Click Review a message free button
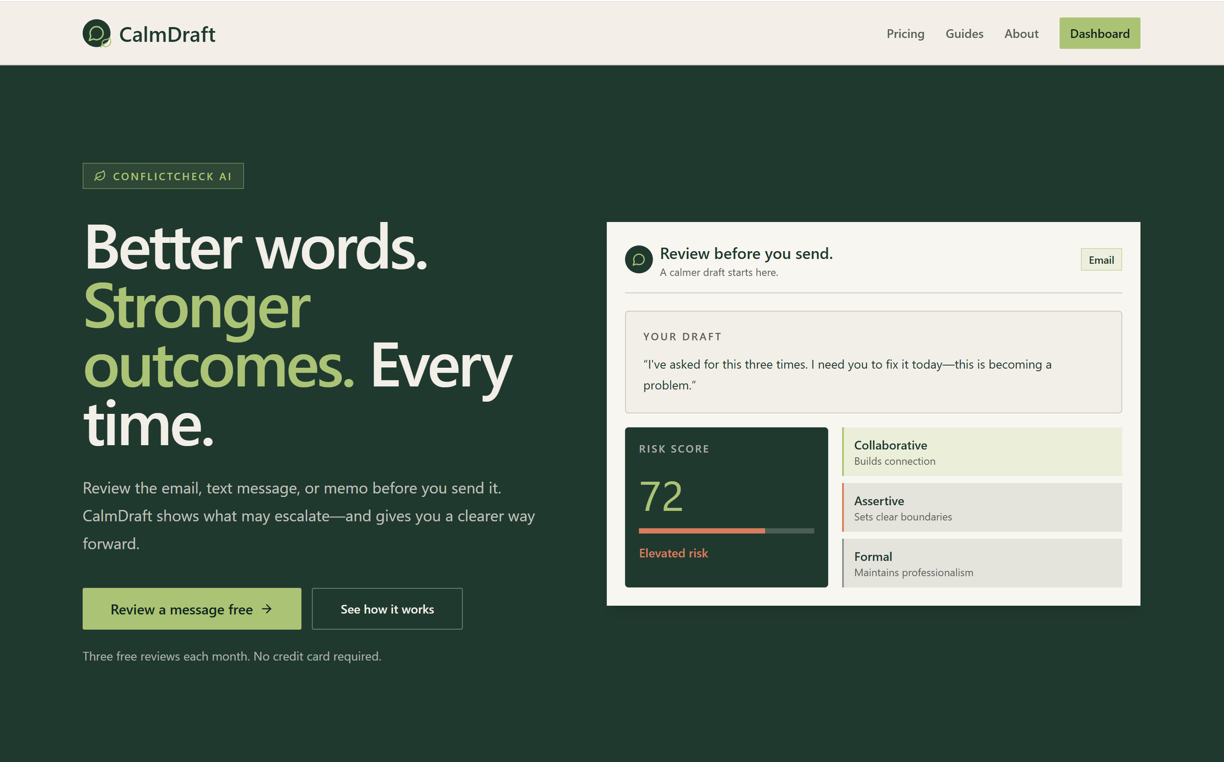1224x762 pixels. tap(192, 609)
